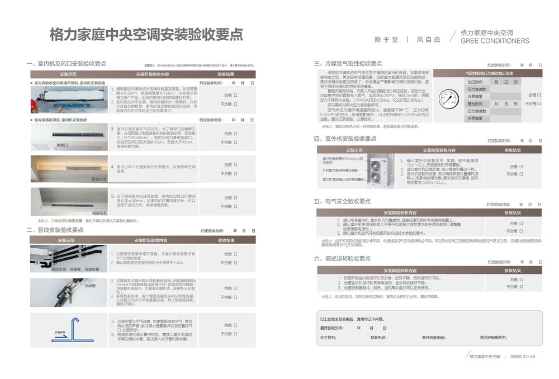Tick 不合格 in the 气密性 pressure record table

pyautogui.click(x=539, y=104)
